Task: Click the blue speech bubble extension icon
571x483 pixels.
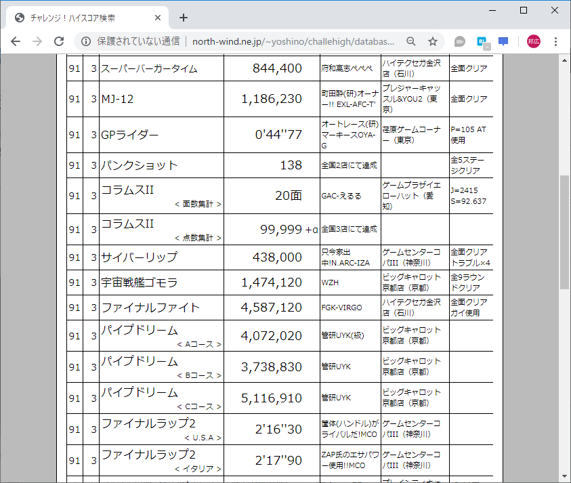Action: (x=503, y=41)
